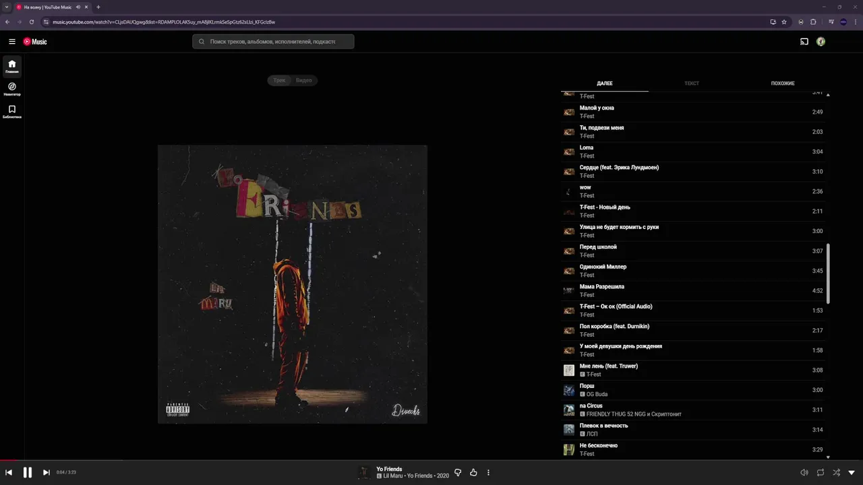Select the ДАЛЕЕ tab

(x=605, y=84)
